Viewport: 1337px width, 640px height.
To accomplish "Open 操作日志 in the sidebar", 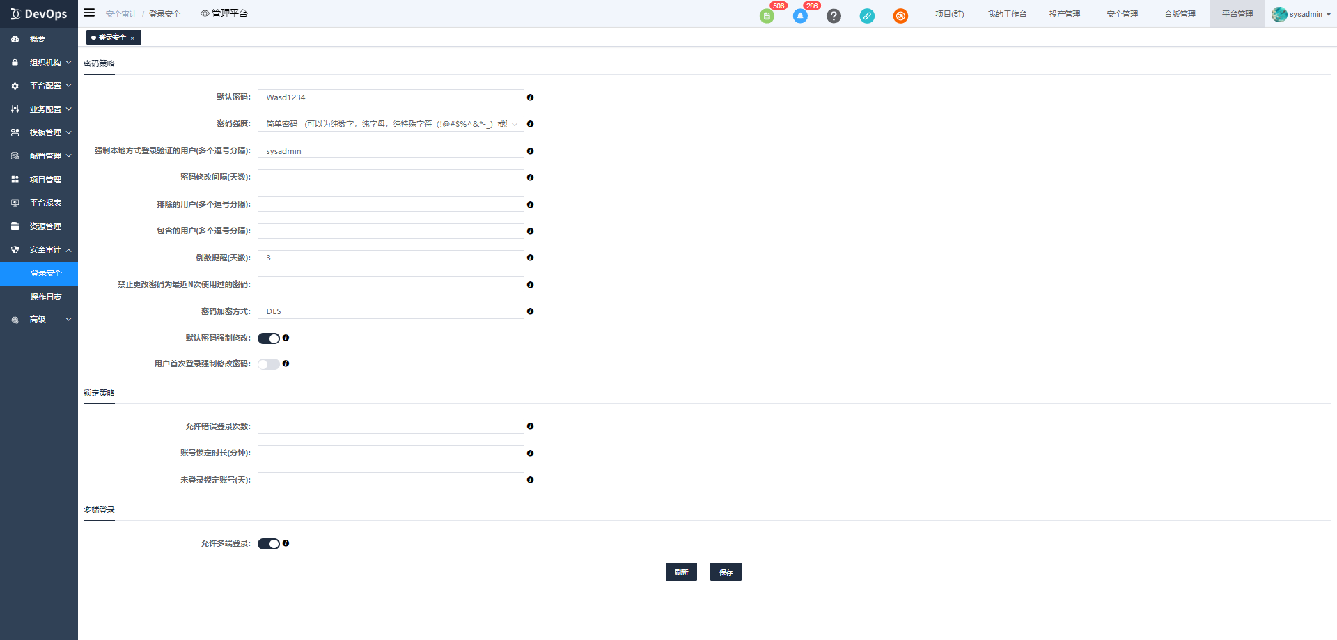I will tap(46, 297).
